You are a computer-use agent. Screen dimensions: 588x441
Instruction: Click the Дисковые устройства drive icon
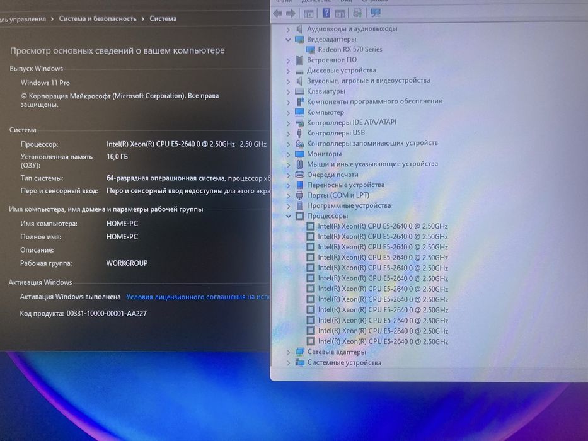point(299,71)
